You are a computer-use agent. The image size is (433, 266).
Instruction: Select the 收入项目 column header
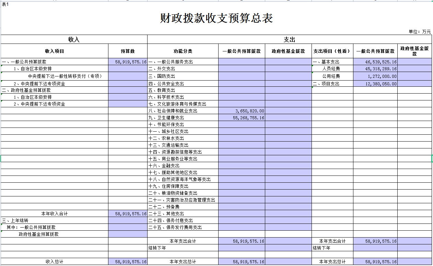click(x=55, y=51)
